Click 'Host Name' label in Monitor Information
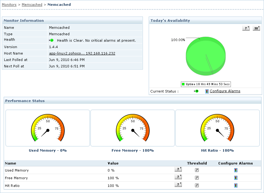Viewport: 264px width, 193px height. click(13, 53)
